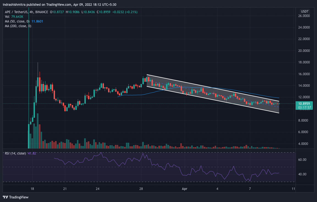Click the 28 date marker on time axis

click(x=141, y=189)
